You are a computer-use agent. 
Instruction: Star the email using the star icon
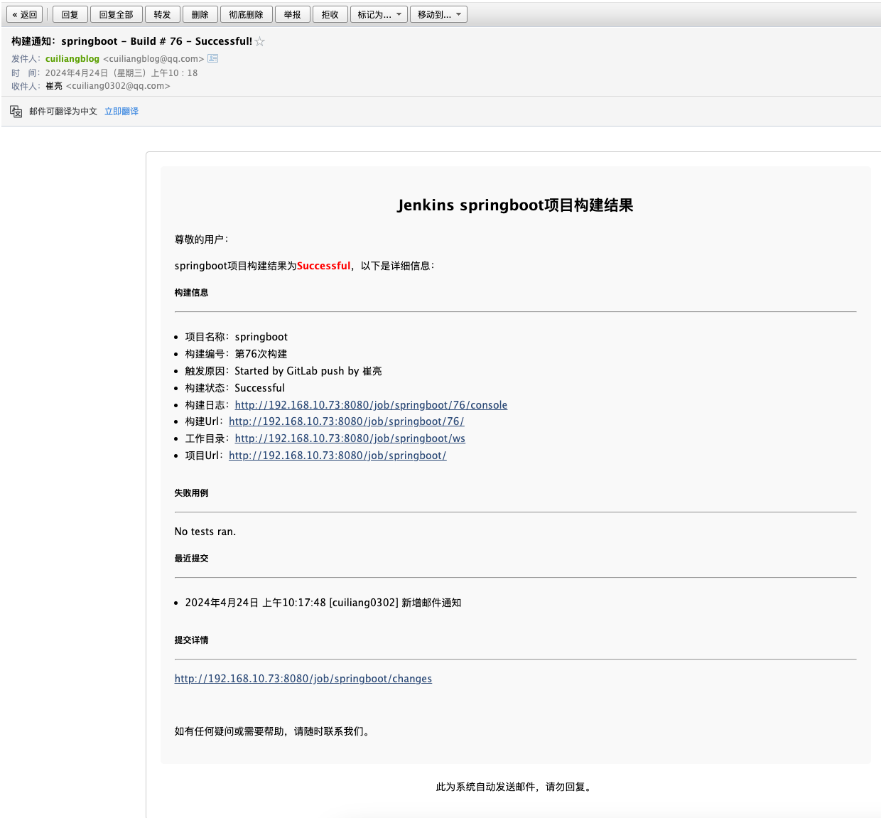click(260, 41)
